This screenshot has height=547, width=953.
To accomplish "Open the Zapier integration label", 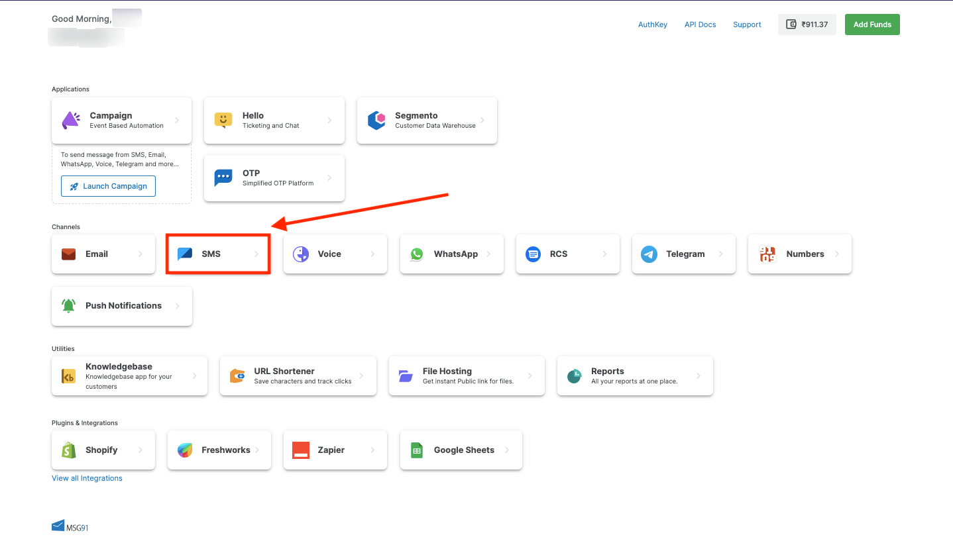I will (x=331, y=450).
